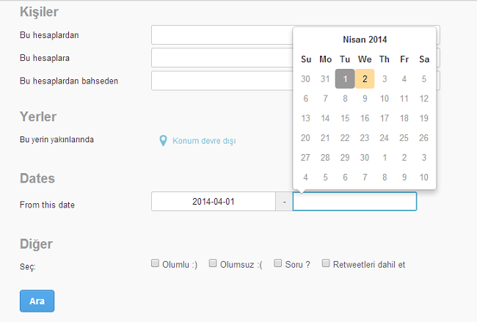Select day 30 of Nisan 2014
Screen dimensions: 477x322
365,158
